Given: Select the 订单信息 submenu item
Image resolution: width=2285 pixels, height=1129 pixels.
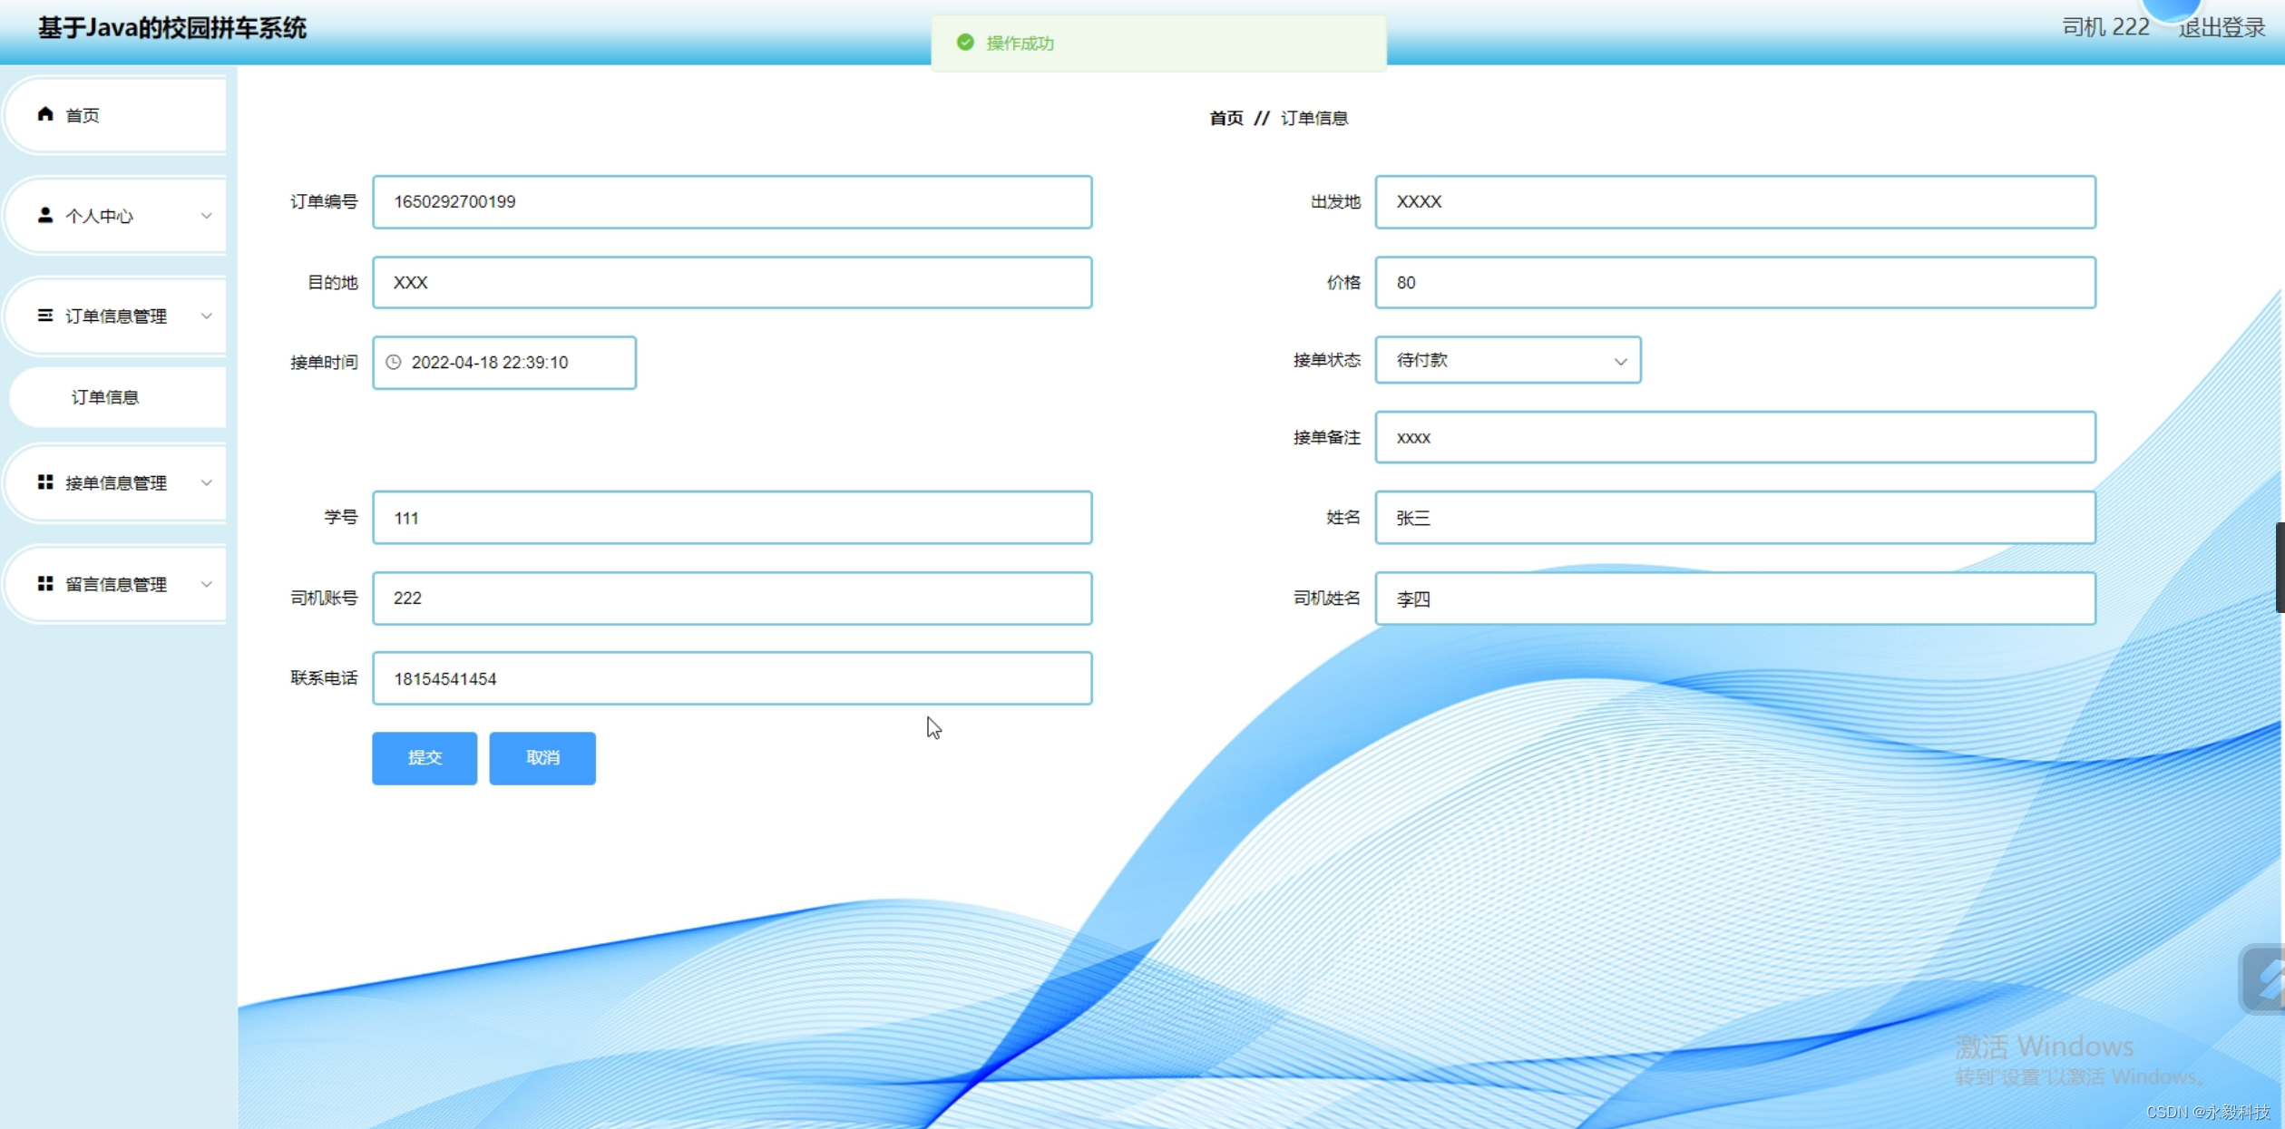Looking at the screenshot, I should pos(105,397).
